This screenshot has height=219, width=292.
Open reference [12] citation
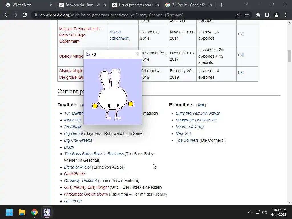coord(241,34)
